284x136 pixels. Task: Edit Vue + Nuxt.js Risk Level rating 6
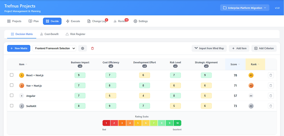click(175, 86)
